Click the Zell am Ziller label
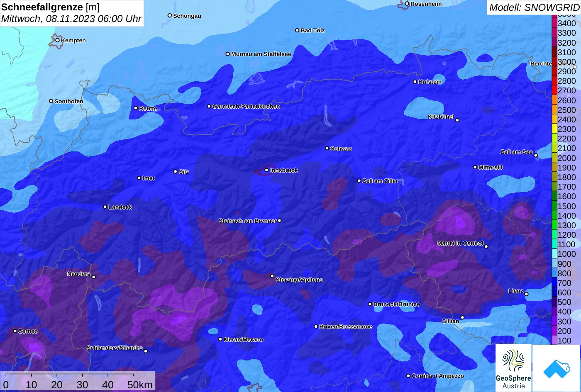The width and height of the screenshot is (581, 392). point(381,181)
